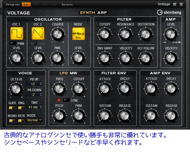Switch to the LFO tab
Viewport: 190px width, 152px height.
[x=64, y=73]
